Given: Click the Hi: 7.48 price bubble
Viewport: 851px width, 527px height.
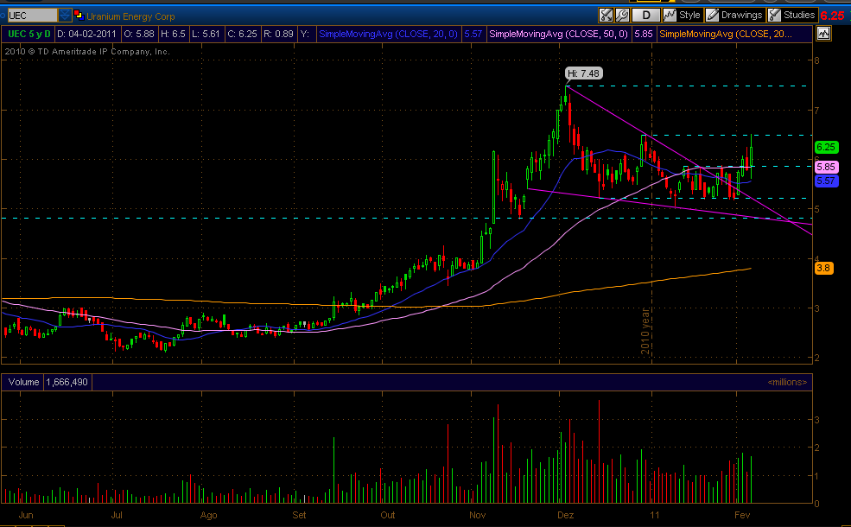Looking at the screenshot, I should click(x=583, y=73).
